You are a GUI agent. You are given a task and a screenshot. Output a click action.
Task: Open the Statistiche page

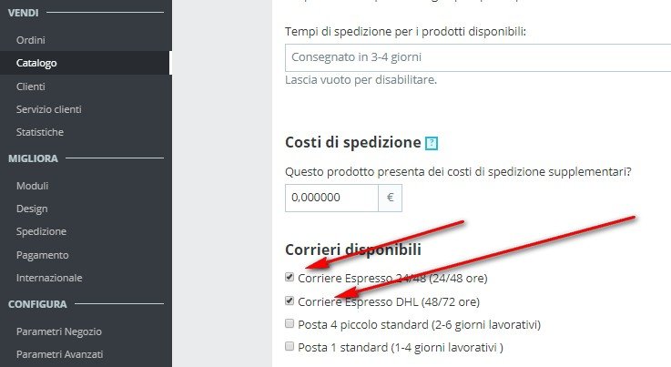point(40,132)
